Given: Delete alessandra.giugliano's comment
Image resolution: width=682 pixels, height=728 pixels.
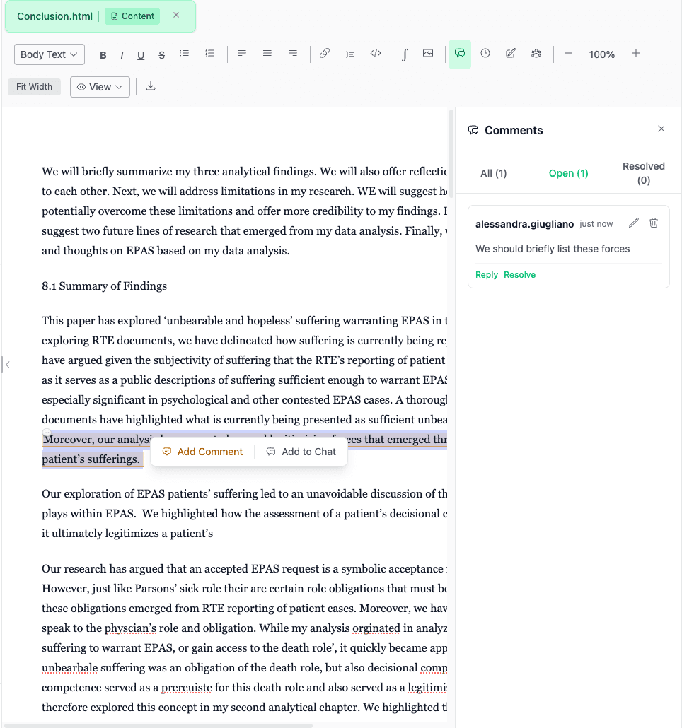Looking at the screenshot, I should pos(654,223).
